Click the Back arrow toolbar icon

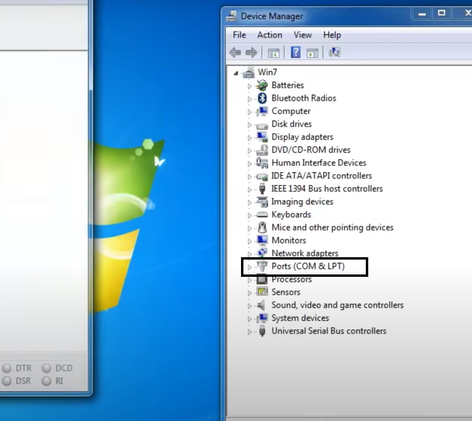click(235, 53)
